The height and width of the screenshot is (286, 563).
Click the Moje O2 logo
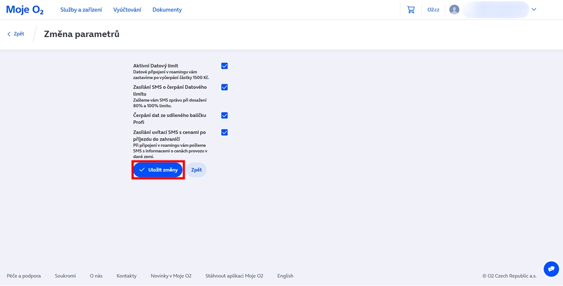click(x=25, y=10)
